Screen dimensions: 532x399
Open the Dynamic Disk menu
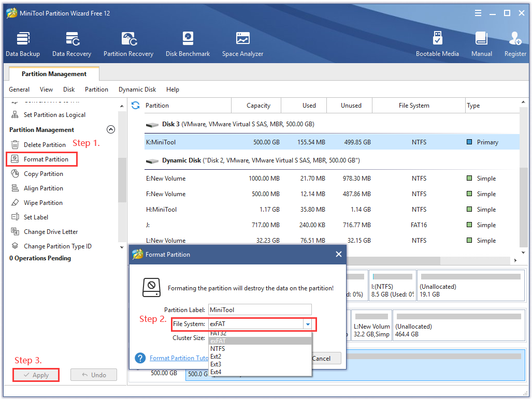click(x=137, y=90)
